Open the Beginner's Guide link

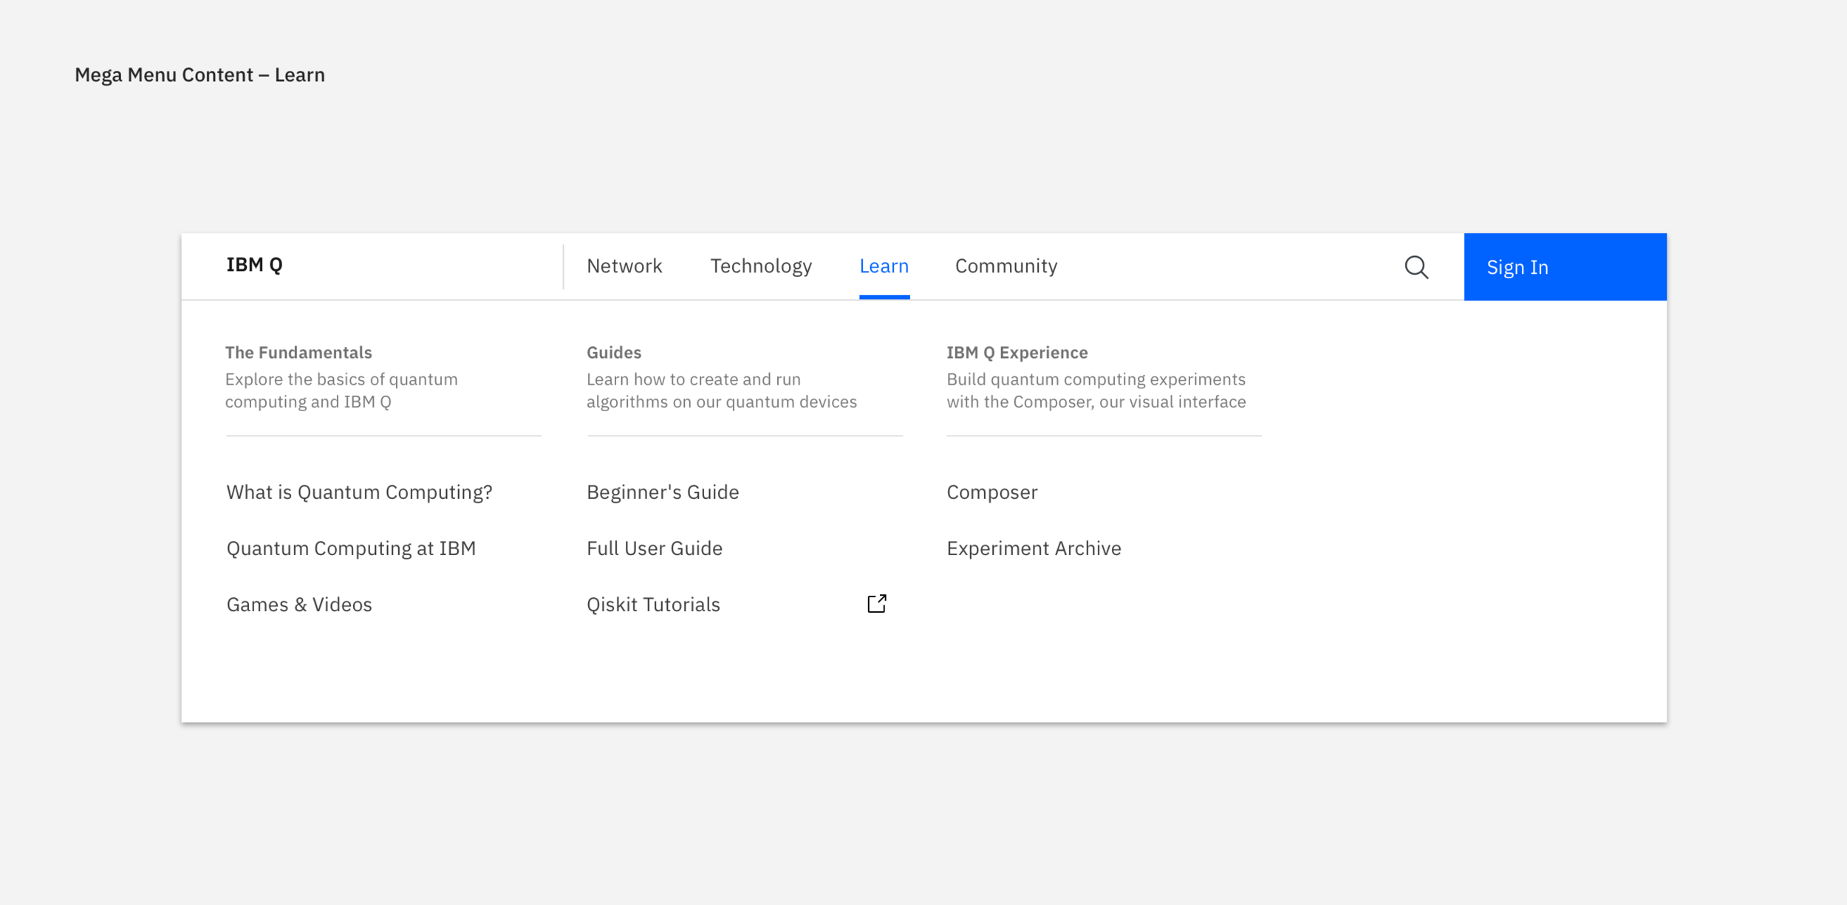tap(662, 492)
